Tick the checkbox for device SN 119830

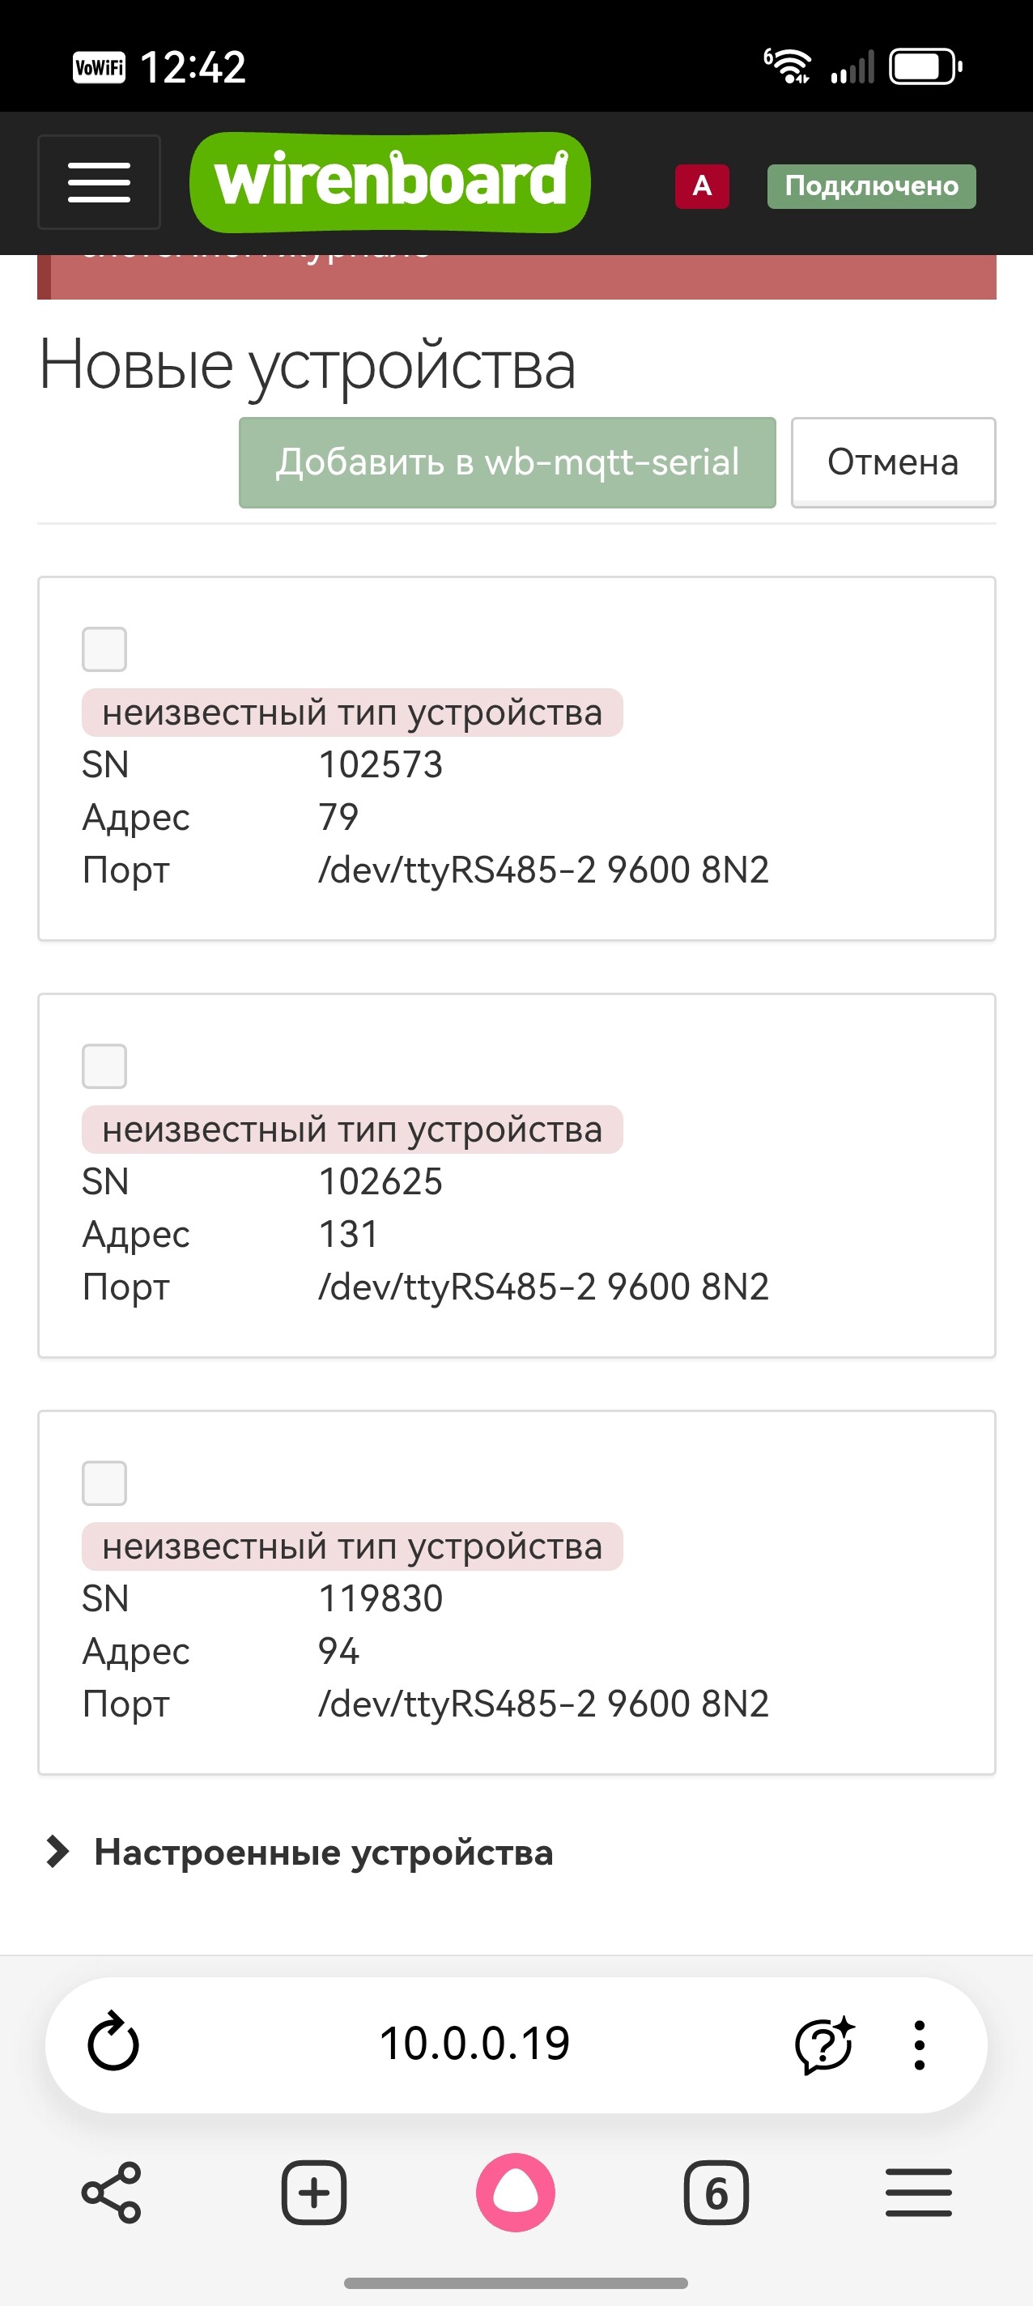104,1483
